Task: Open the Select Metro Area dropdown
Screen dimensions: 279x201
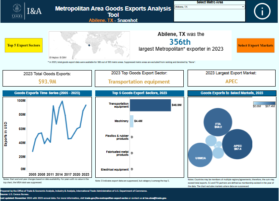Action: (x=210, y=7)
